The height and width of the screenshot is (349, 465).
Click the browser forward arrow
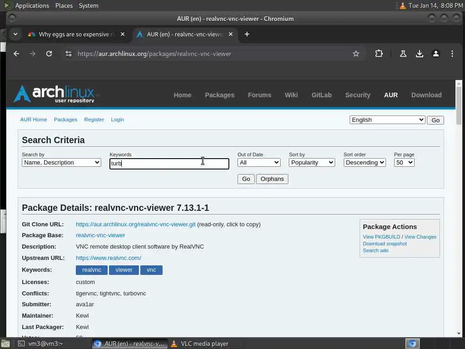[33, 54]
